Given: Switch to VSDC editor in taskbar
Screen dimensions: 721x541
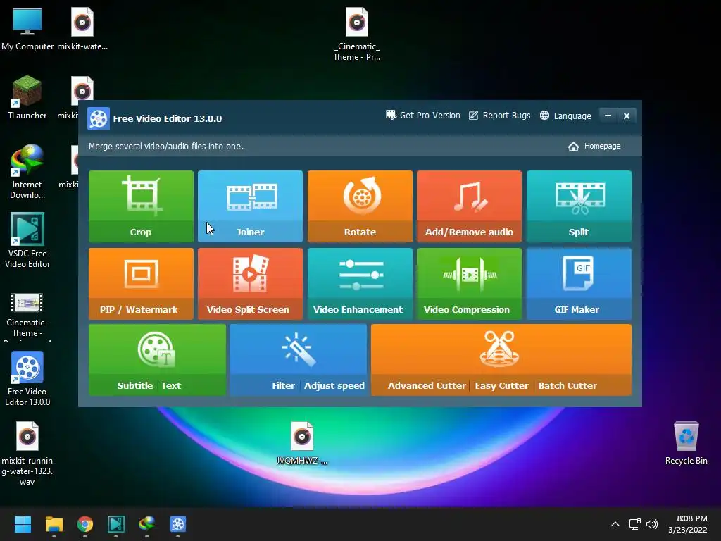Looking at the screenshot, I should [x=116, y=524].
